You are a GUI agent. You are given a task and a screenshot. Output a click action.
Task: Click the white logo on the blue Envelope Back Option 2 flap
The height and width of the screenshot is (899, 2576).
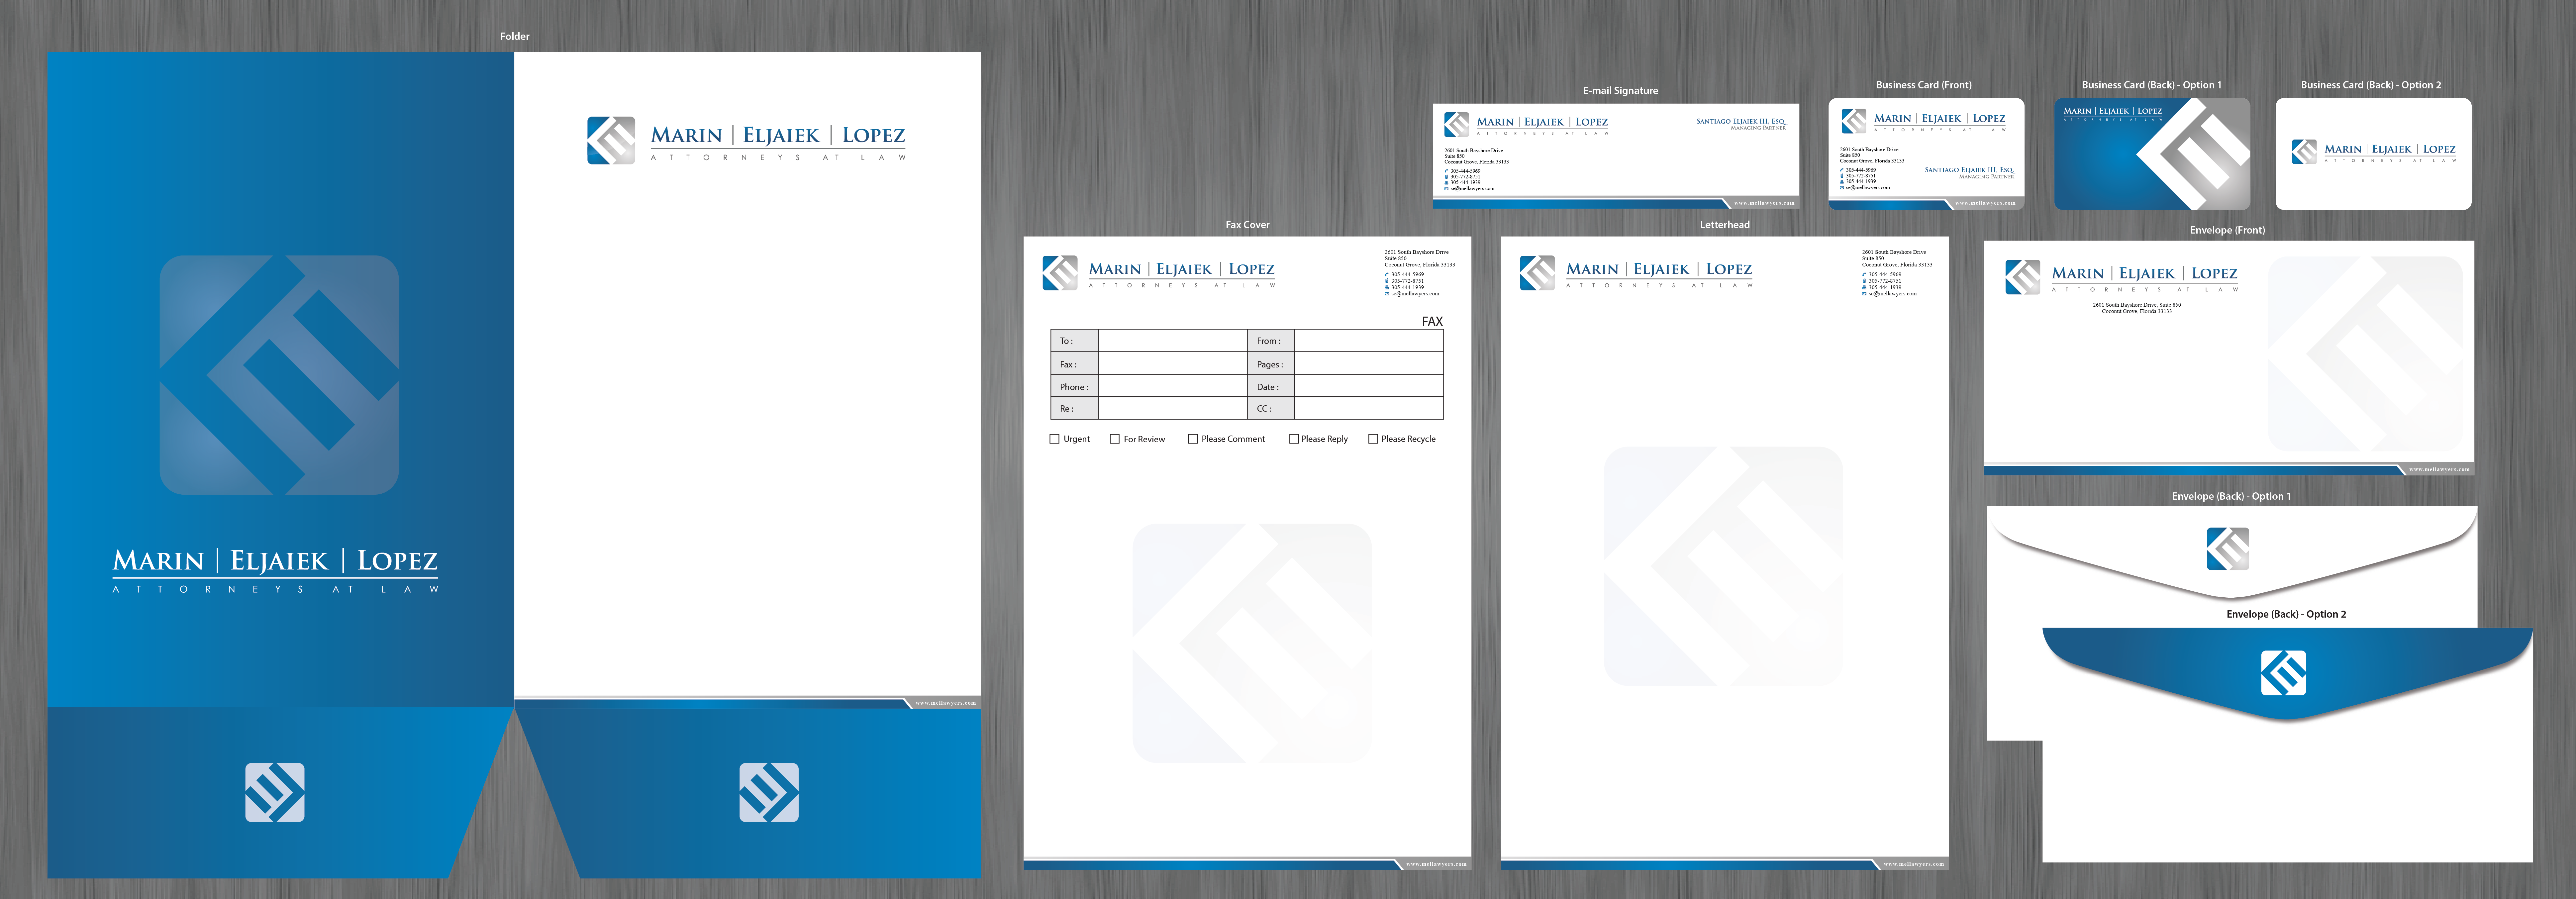pyautogui.click(x=2284, y=673)
